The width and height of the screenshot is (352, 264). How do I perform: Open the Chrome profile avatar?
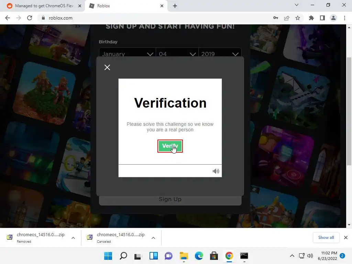pos(333,18)
